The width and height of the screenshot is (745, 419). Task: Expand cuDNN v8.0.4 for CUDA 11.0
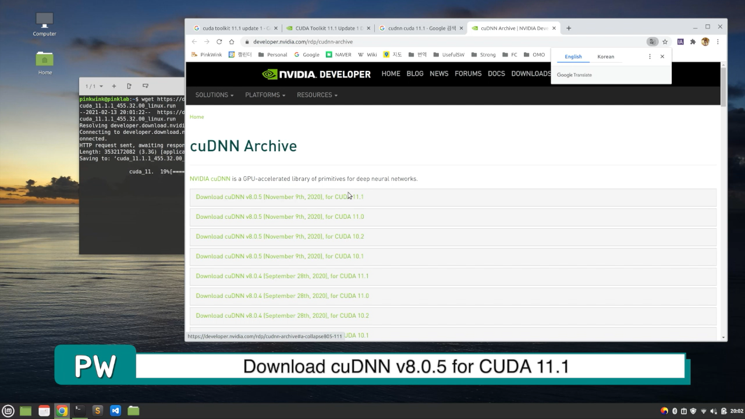pos(453,296)
